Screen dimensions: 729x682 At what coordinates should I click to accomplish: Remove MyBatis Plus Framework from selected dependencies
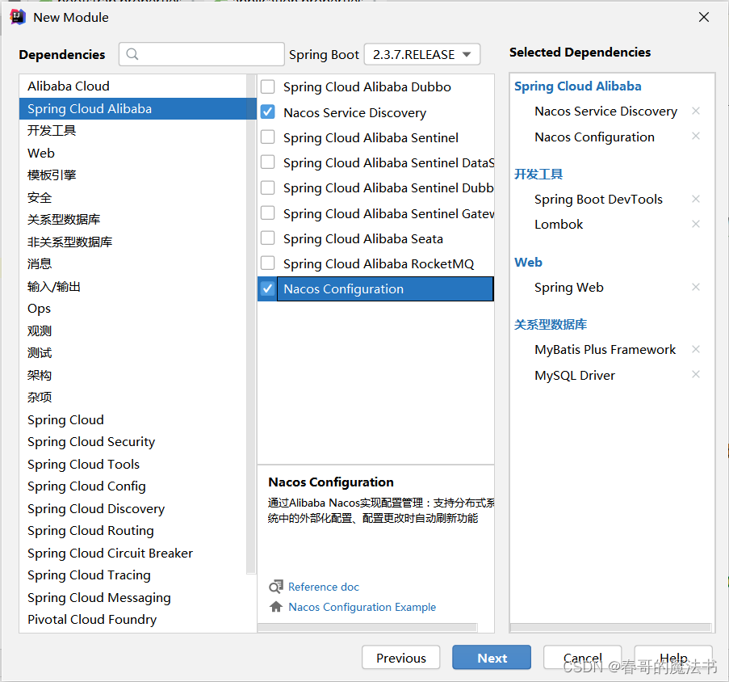(696, 349)
